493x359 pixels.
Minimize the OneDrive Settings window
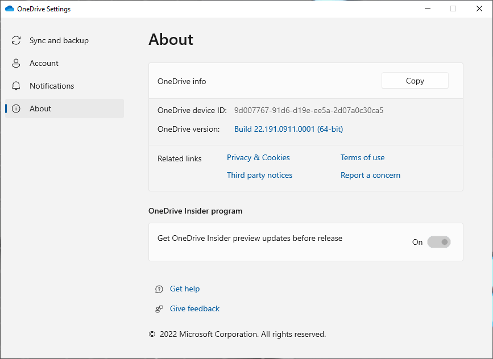427,9
